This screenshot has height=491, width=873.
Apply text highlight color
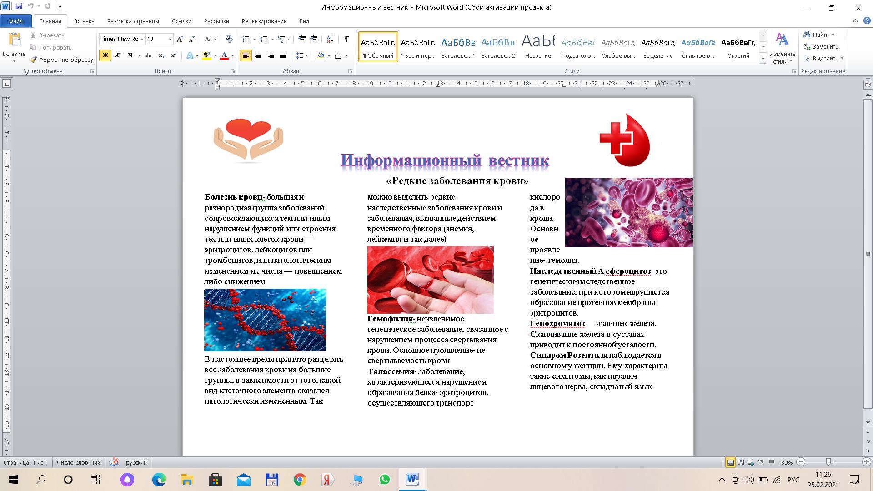click(x=206, y=55)
